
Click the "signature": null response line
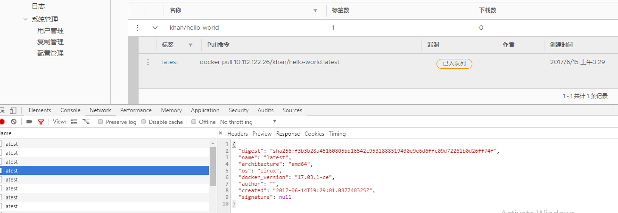pyautogui.click(x=265, y=197)
